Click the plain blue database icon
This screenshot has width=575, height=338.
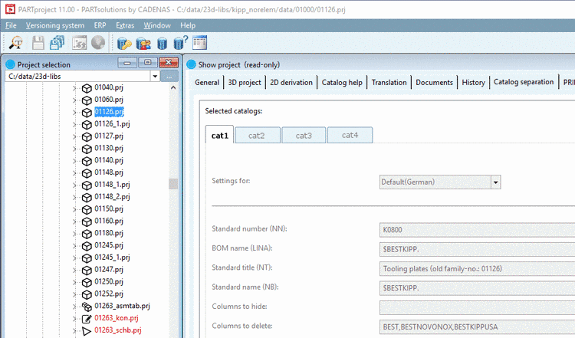click(x=162, y=44)
